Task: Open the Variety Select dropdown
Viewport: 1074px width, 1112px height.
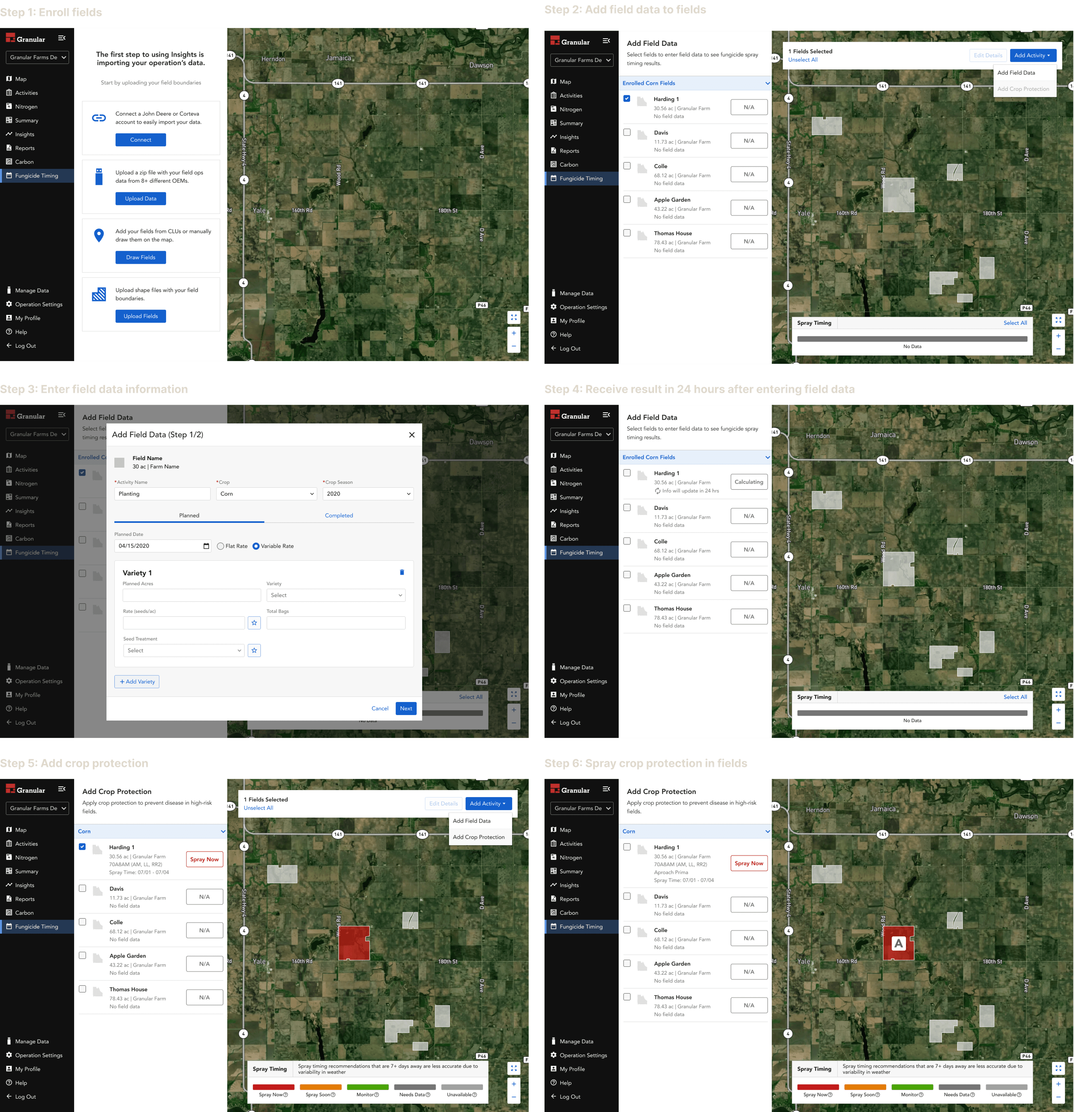Action: point(336,595)
